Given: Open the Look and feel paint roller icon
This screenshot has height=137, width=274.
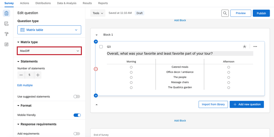Looking at the screenshot, I should tap(6, 34).
